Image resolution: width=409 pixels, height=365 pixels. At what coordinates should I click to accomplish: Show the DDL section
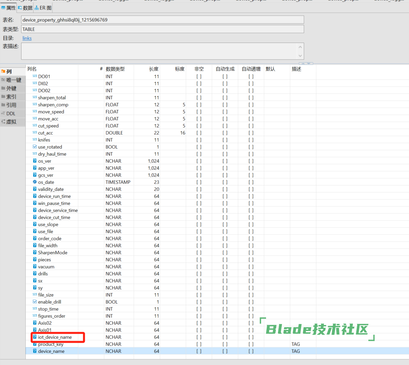coord(11,113)
